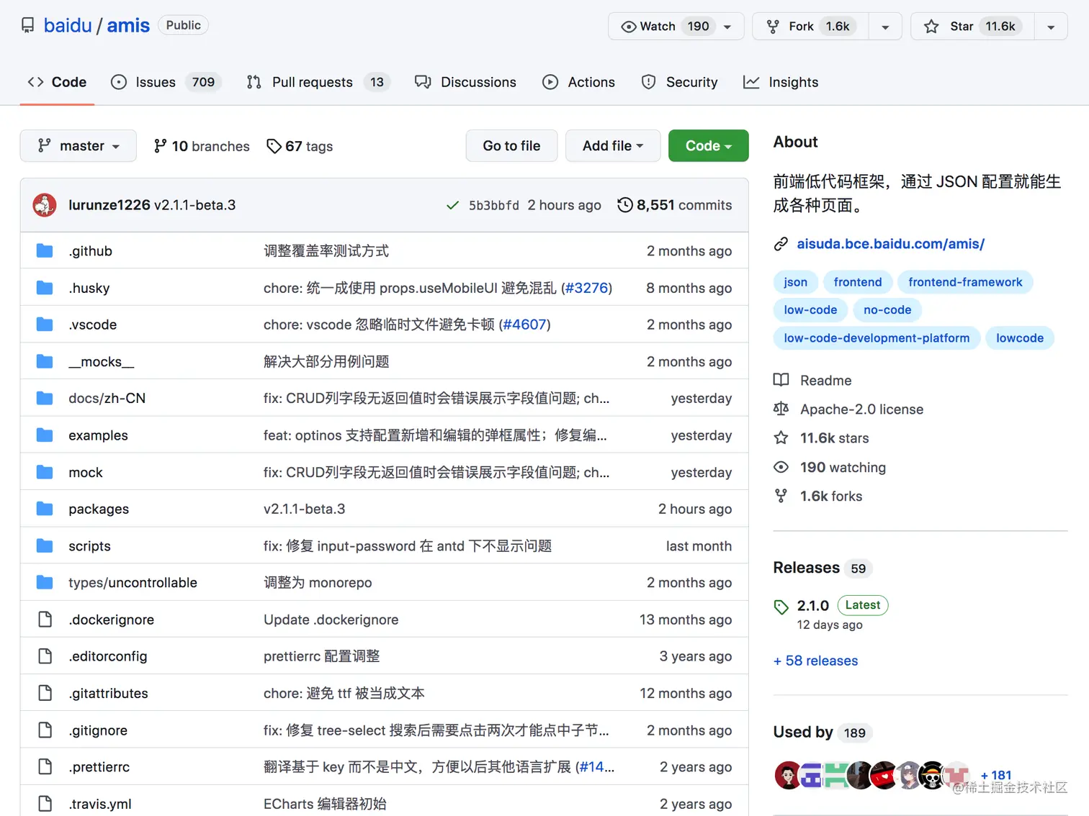Image resolution: width=1089 pixels, height=816 pixels.
Task: Click the lurunze1226 avatar image
Action: click(45, 205)
